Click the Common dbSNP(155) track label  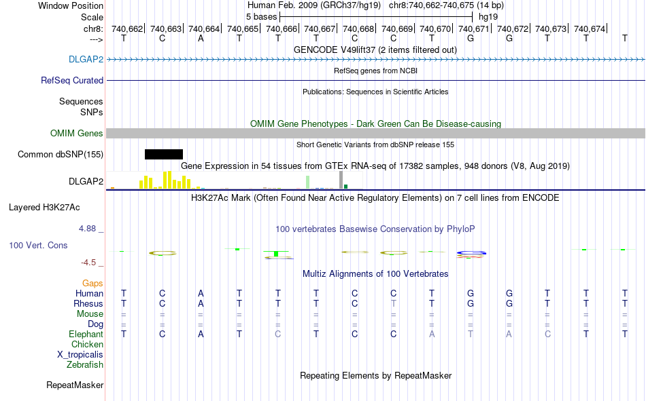coord(60,154)
